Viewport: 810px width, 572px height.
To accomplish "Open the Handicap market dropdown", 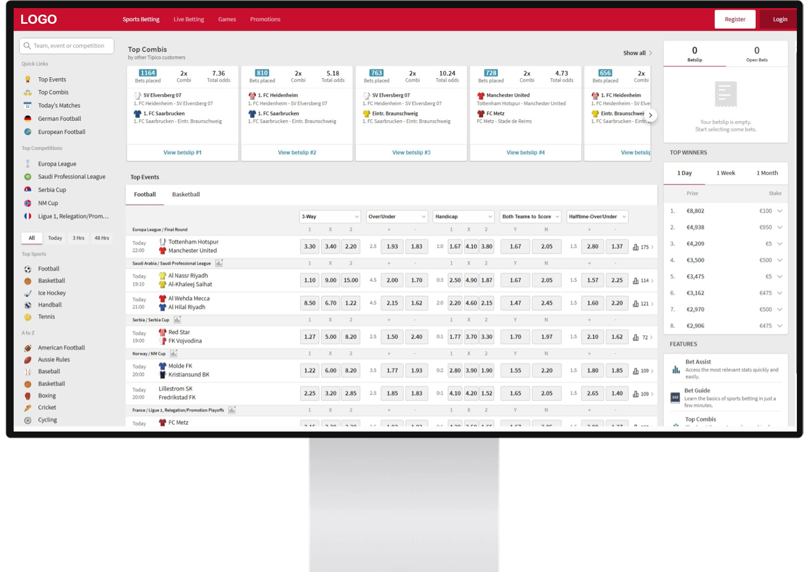I will coord(464,217).
